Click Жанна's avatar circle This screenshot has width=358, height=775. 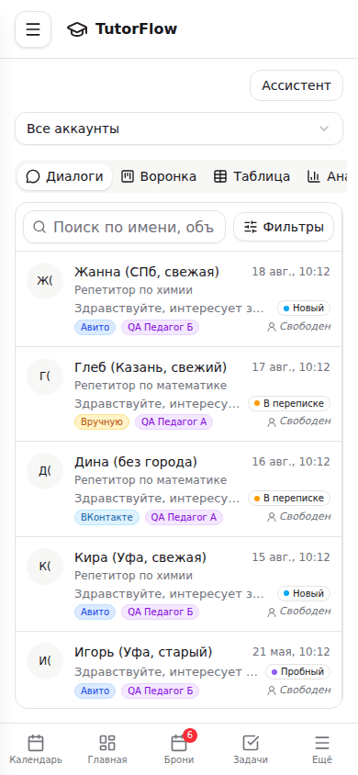45,281
